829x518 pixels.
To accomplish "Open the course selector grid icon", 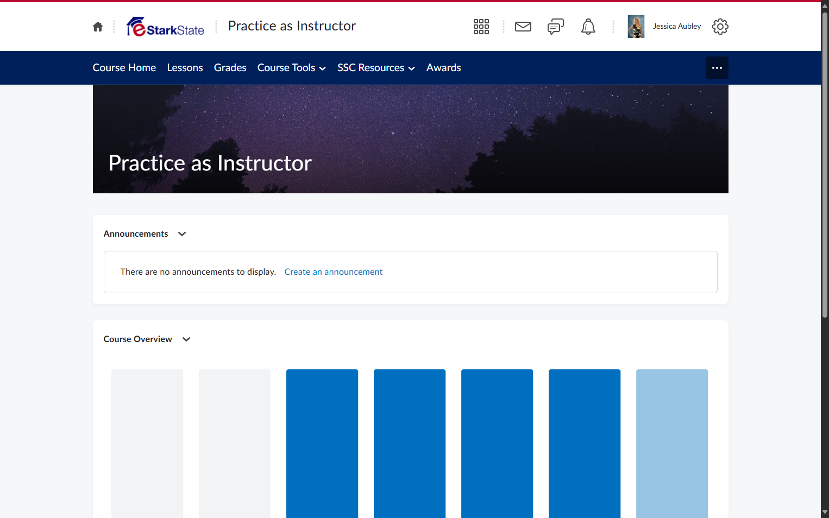I will pos(481,27).
